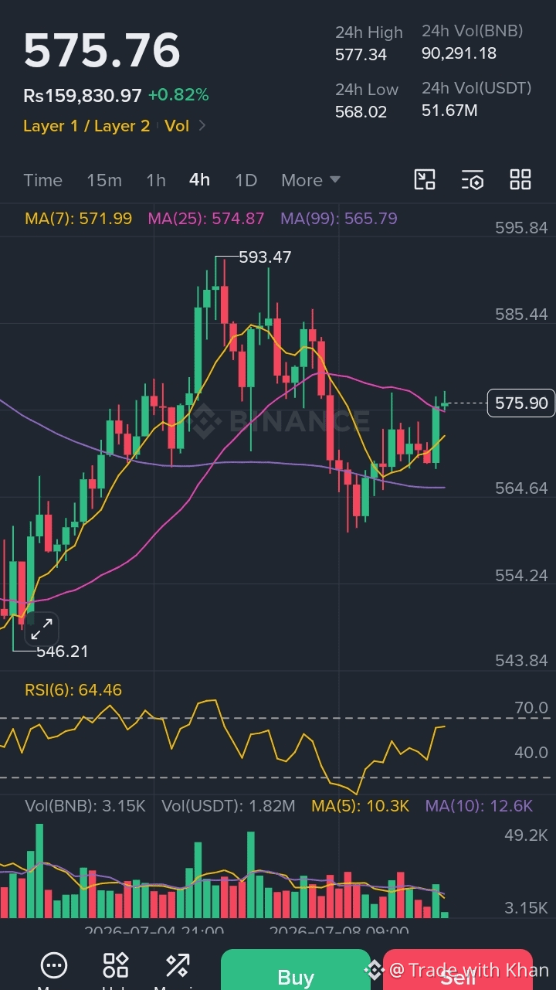Select the 4h timeframe tab
Viewport: 556px width, 990px height.
click(x=199, y=179)
